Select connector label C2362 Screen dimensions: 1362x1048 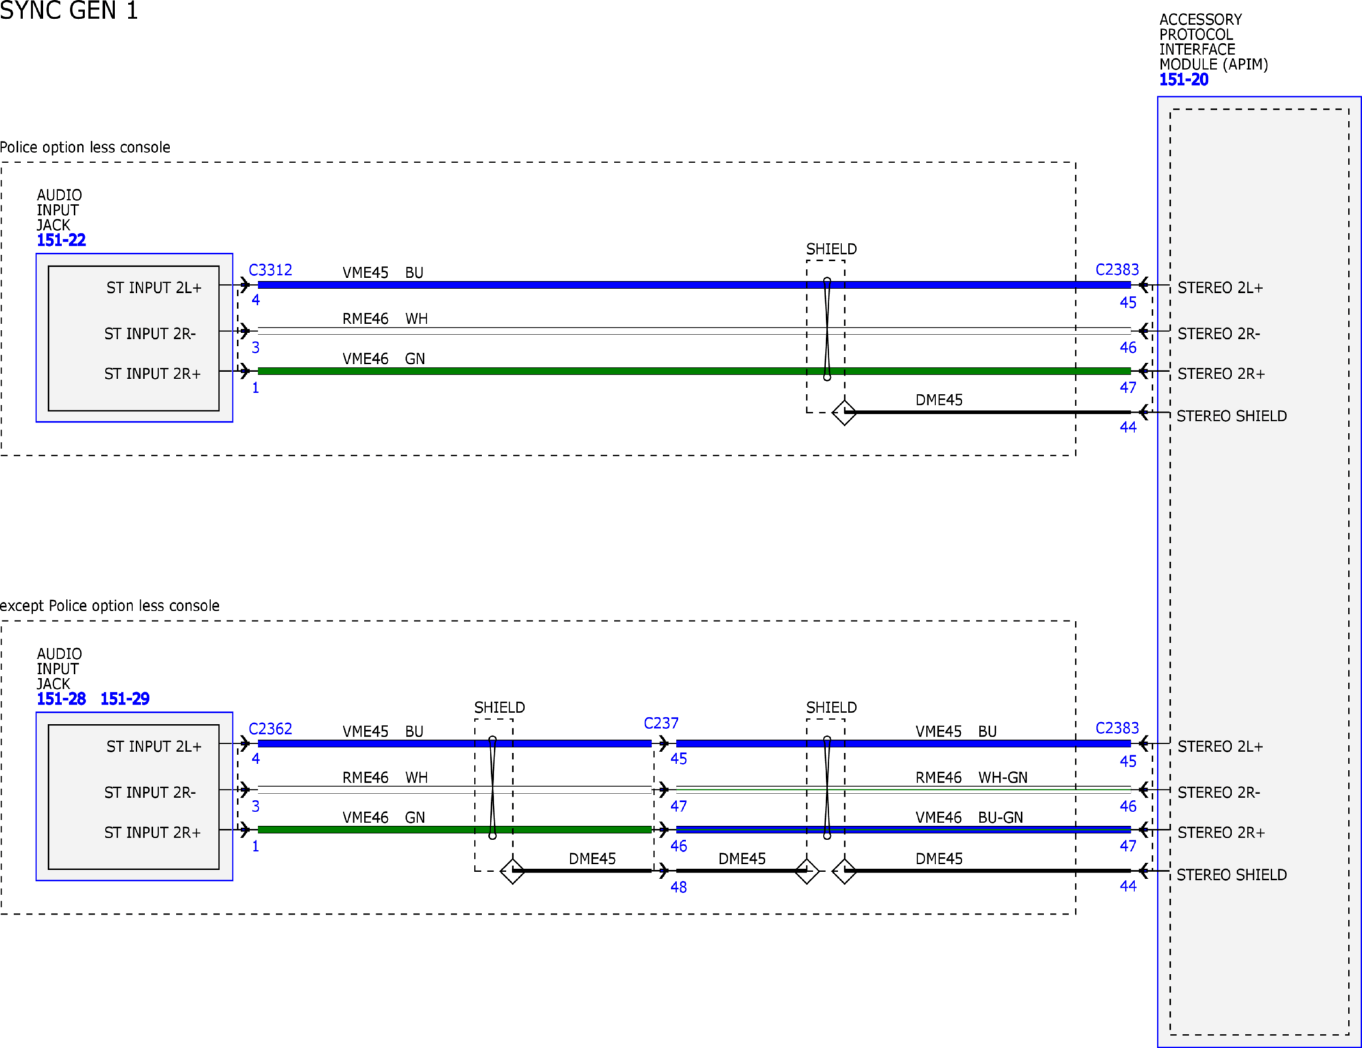click(x=270, y=728)
